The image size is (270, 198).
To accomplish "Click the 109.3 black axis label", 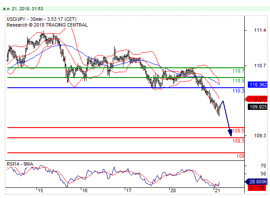I will 260,136.
